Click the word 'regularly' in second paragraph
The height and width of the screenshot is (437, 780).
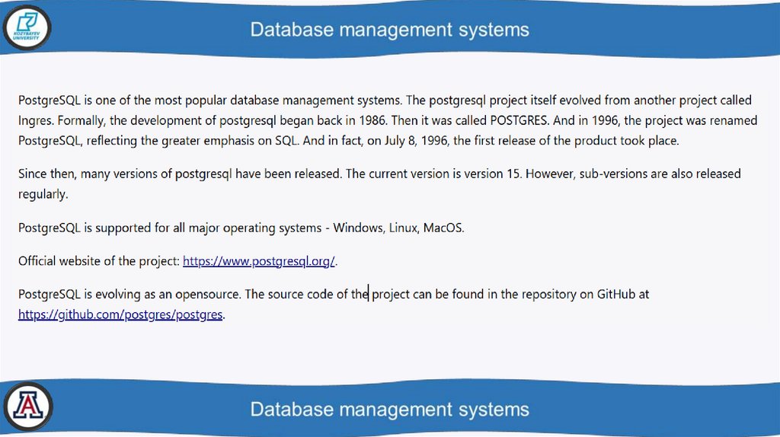point(42,194)
